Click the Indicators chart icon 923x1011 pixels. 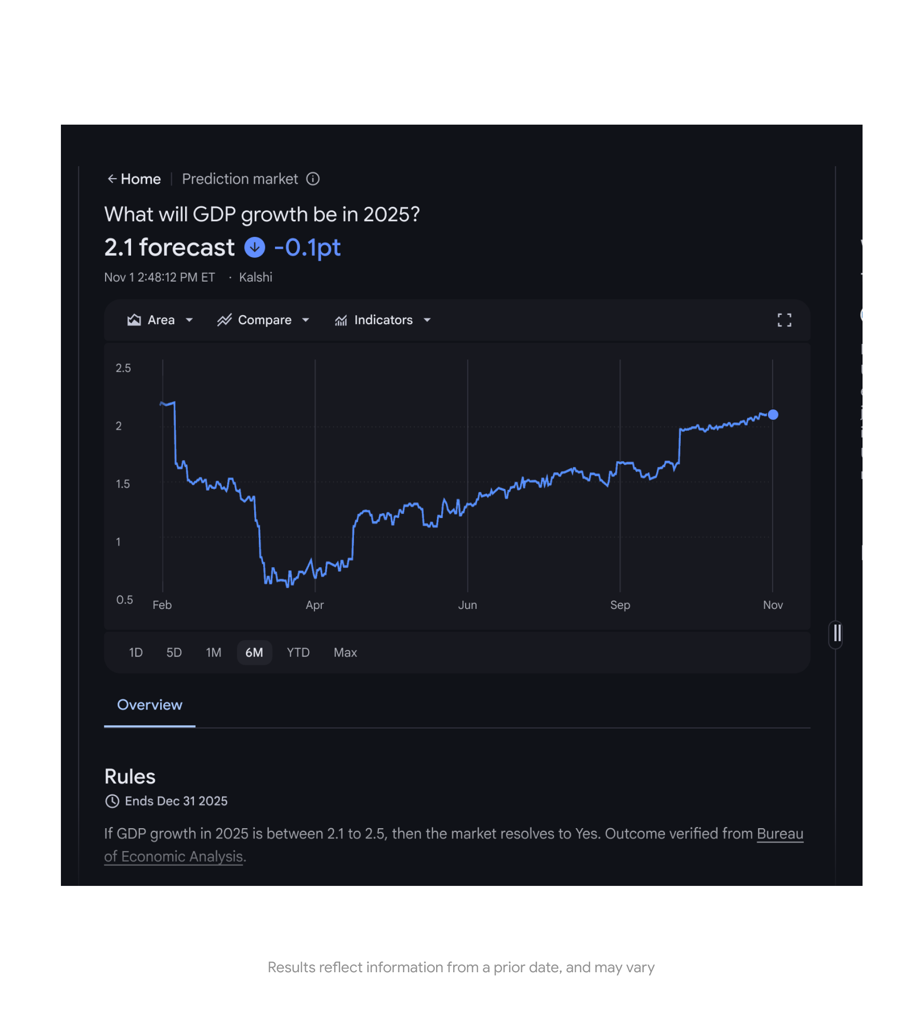pos(341,320)
